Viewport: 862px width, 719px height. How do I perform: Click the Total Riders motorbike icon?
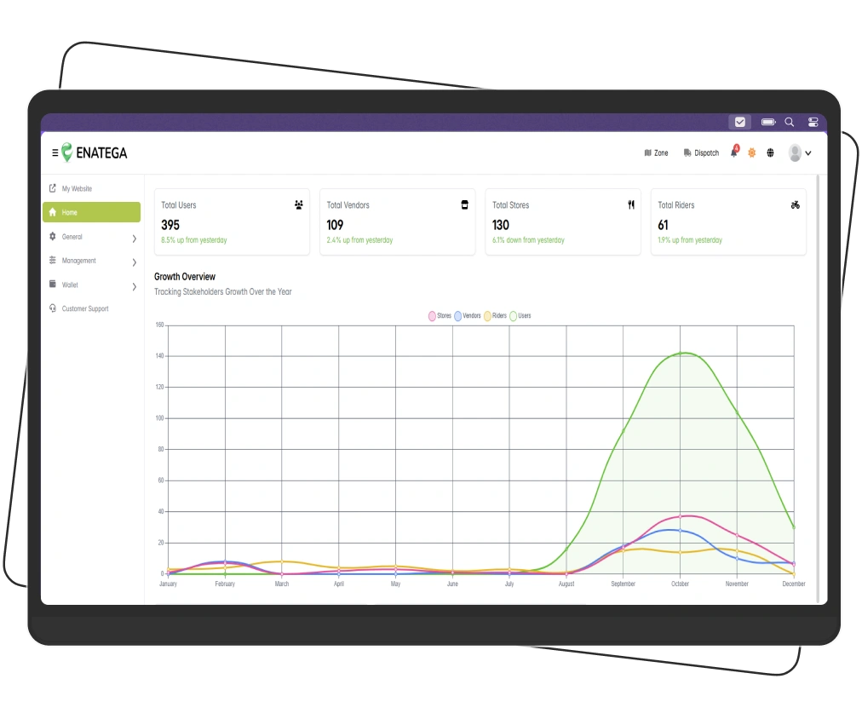pos(795,205)
